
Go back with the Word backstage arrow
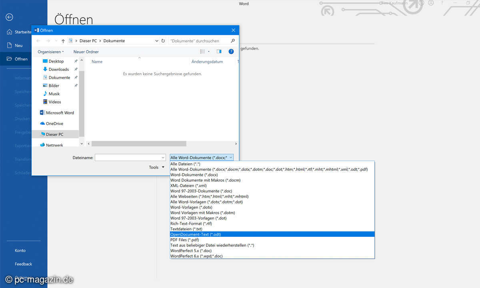pyautogui.click(x=10, y=17)
